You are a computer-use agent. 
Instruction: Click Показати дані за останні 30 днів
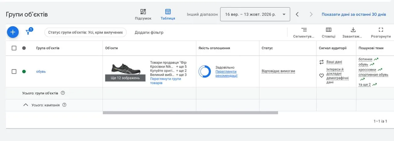coord(354,14)
